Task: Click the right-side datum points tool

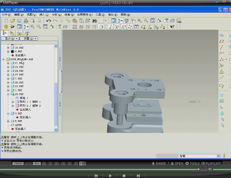Action: click(x=222, y=59)
